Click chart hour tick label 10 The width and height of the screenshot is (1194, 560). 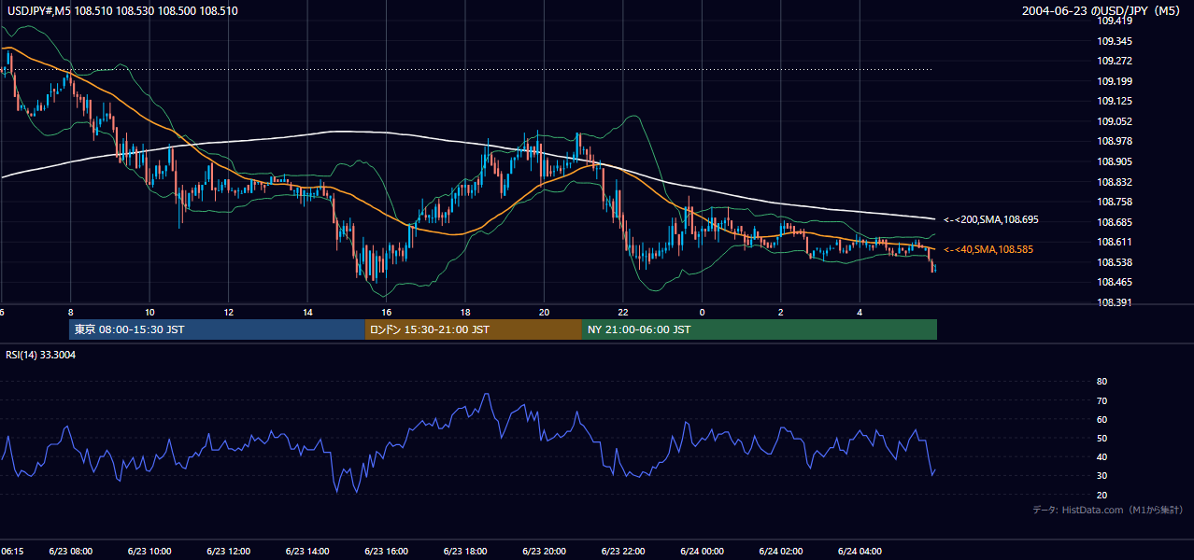pyautogui.click(x=149, y=312)
